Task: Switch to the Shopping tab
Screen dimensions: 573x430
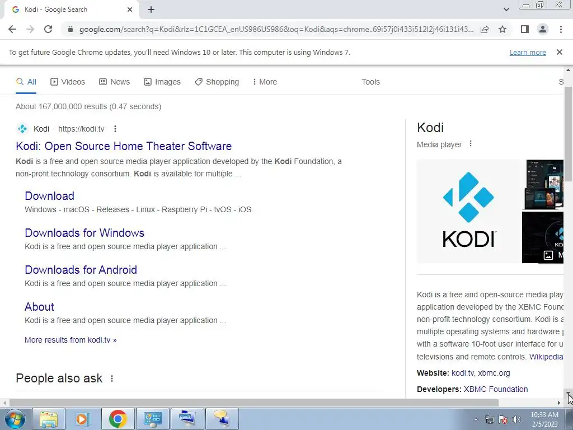Action: click(217, 82)
